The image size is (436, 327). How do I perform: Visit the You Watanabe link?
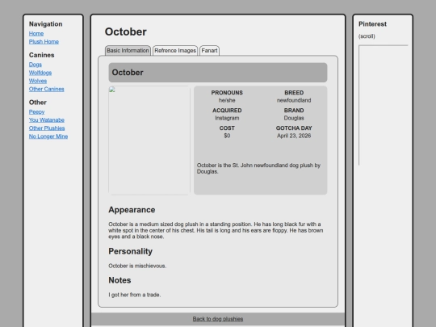[x=47, y=120]
